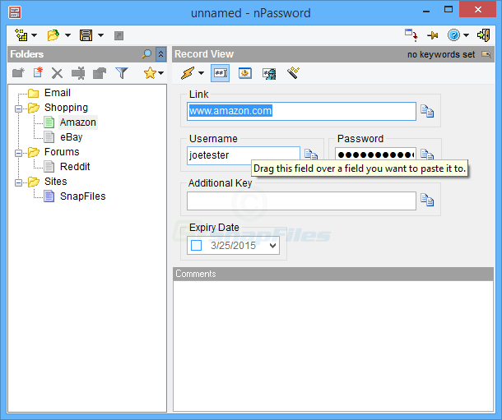
Task: Collapse the Forums folder tree node
Action: [x=19, y=153]
